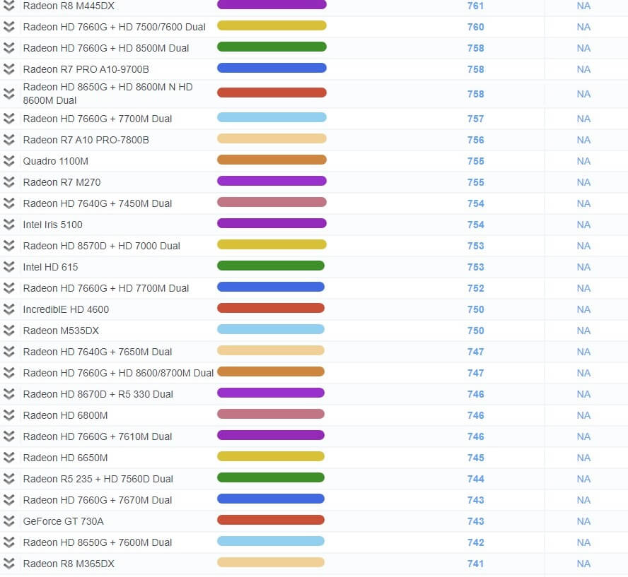
Task: Click the light blue bar for Radeon M535DX
Action: (x=271, y=330)
